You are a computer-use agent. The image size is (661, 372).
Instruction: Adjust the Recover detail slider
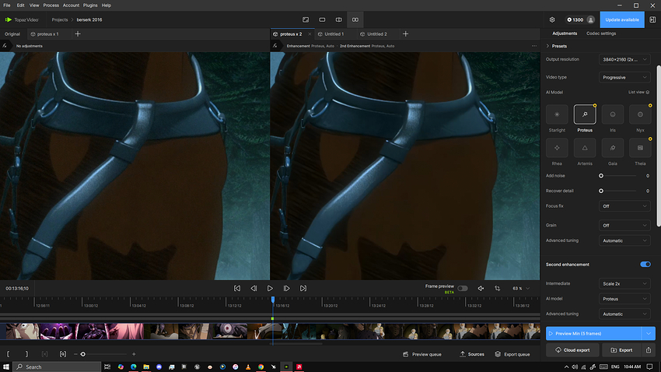tap(601, 191)
